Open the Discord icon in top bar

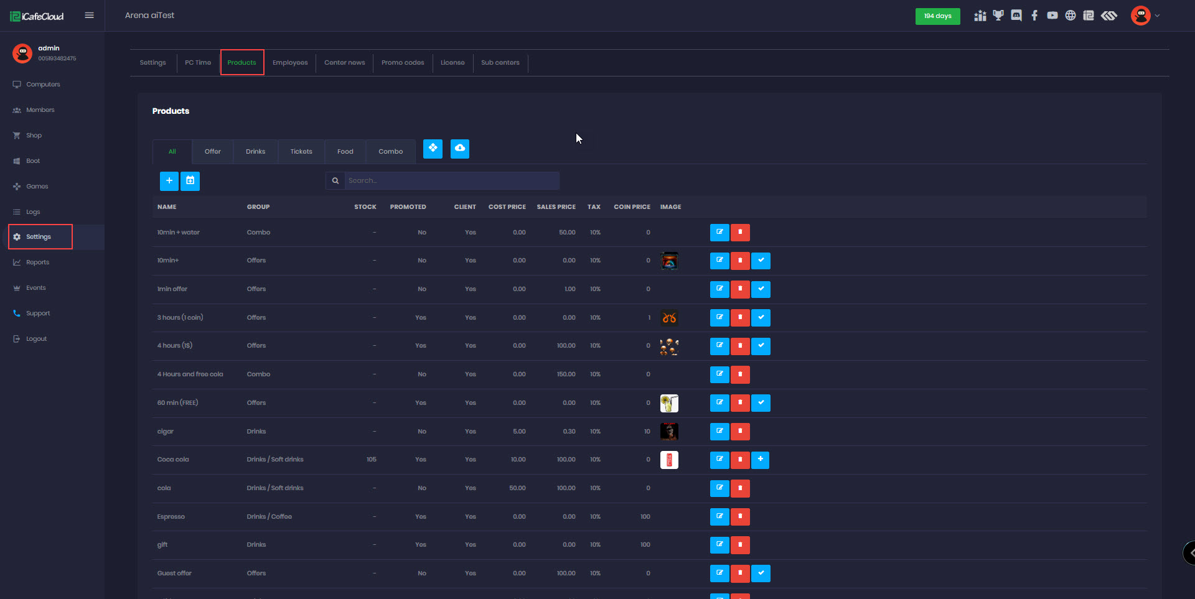coord(1016,16)
